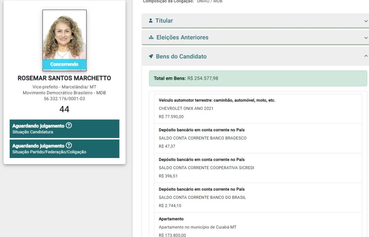The height and width of the screenshot is (237, 369).
Task: Expand the Eleições Anteriores chevron
Action: pos(366,38)
